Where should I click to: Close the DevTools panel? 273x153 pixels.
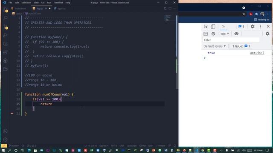click(x=268, y=26)
